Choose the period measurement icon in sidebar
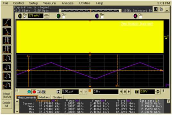172x115 pixels. click(x=7, y=40)
